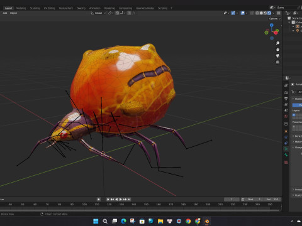Expand the Bone Collections panel

point(297,136)
